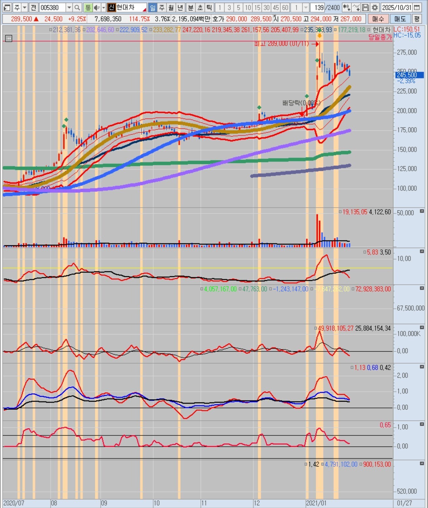This screenshot has width=428, height=508.
Task: Collapse the 4,057,167.00 investor panel
Action: click(422, 288)
